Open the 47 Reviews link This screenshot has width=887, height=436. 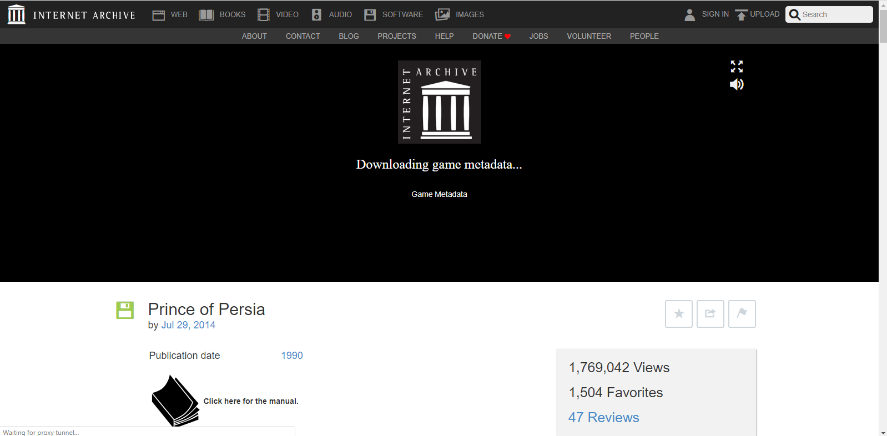(x=604, y=418)
